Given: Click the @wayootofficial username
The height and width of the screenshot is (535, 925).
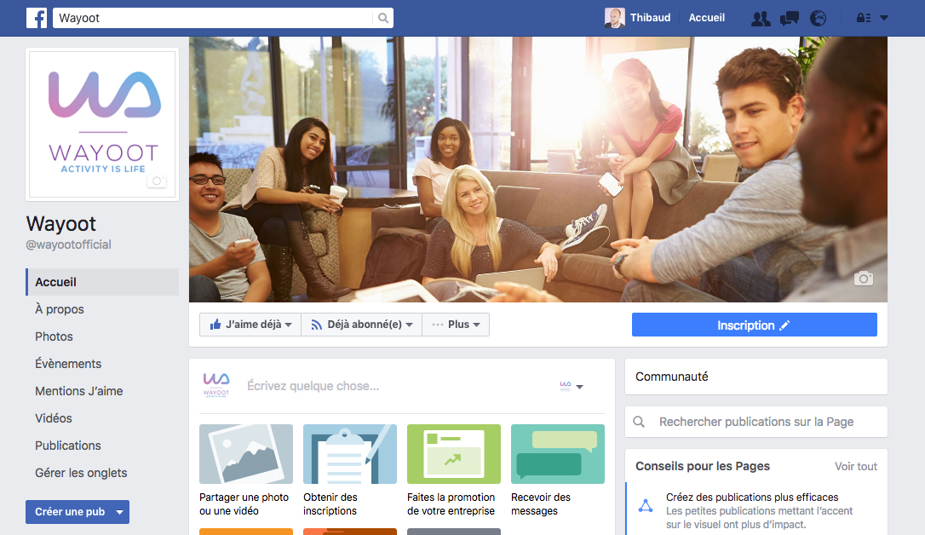Looking at the screenshot, I should tap(68, 244).
